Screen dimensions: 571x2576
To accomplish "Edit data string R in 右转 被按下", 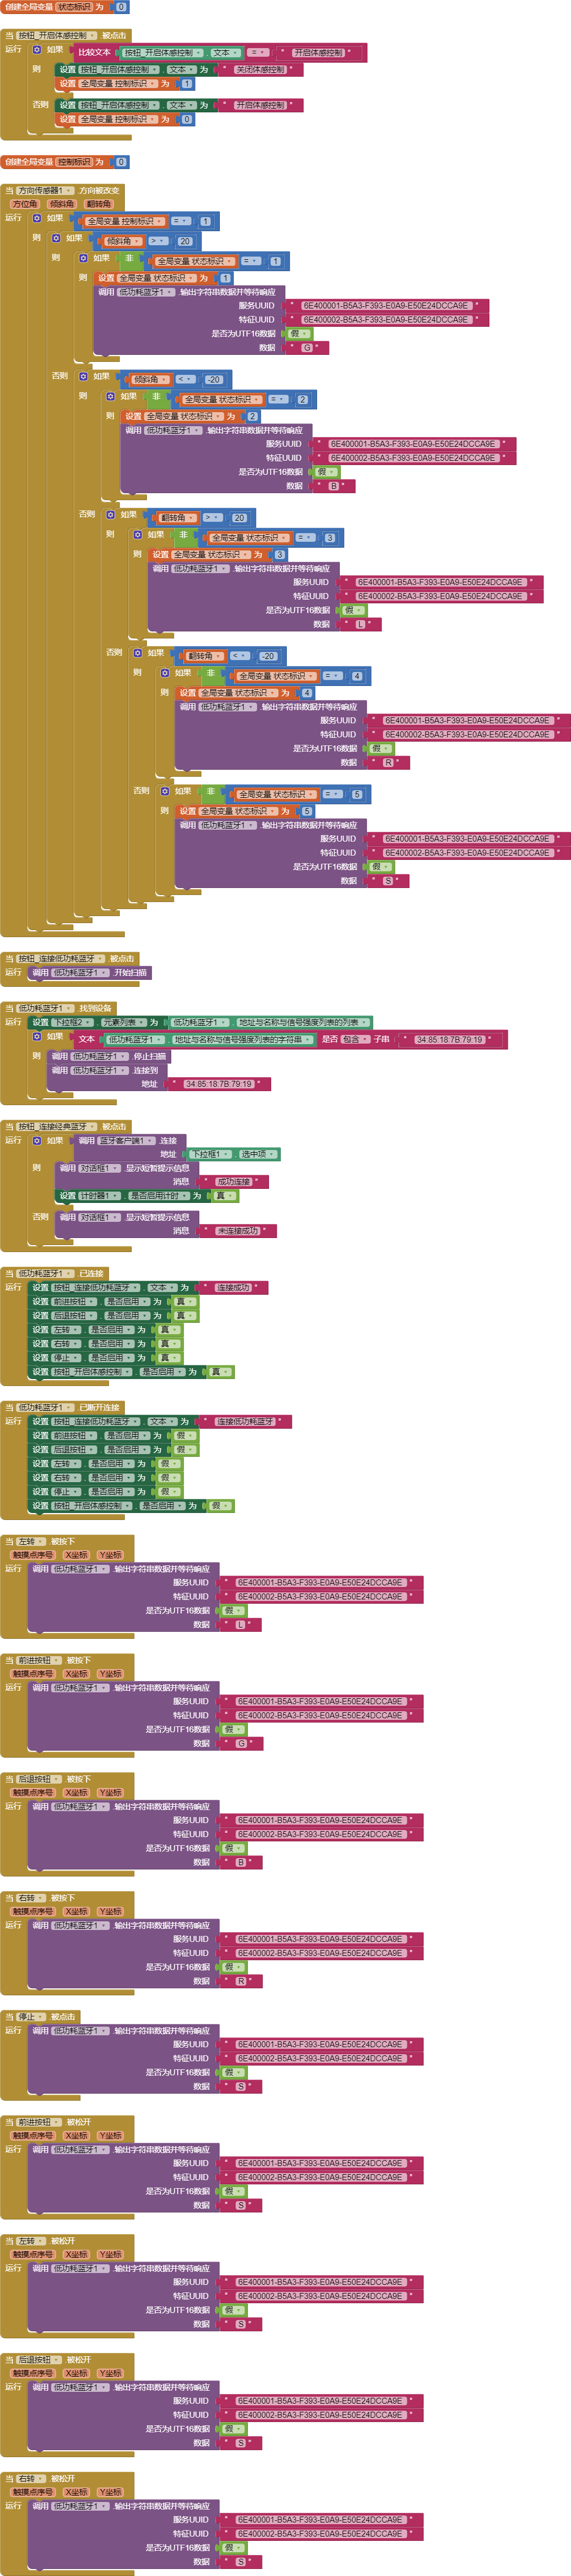I will pos(240,1981).
